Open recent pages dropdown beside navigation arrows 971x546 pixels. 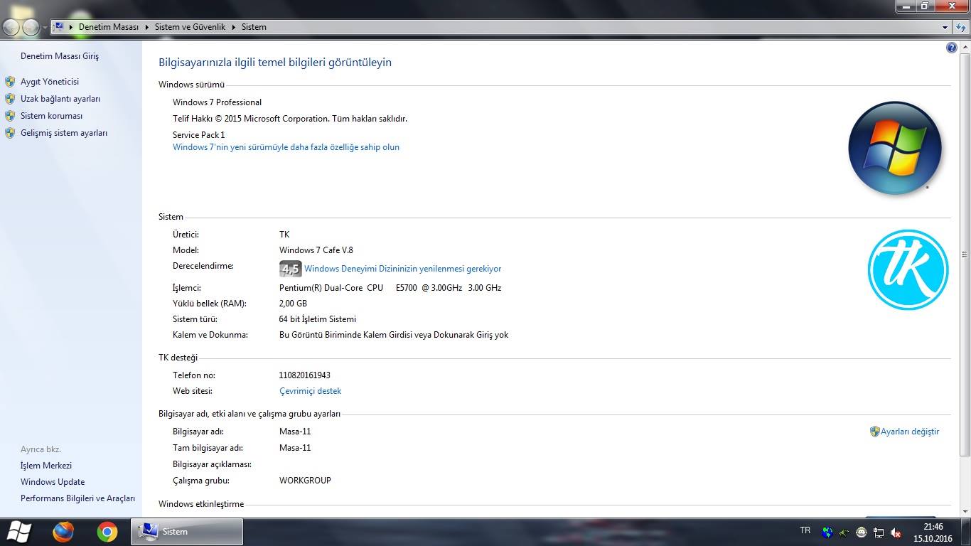[x=45, y=27]
